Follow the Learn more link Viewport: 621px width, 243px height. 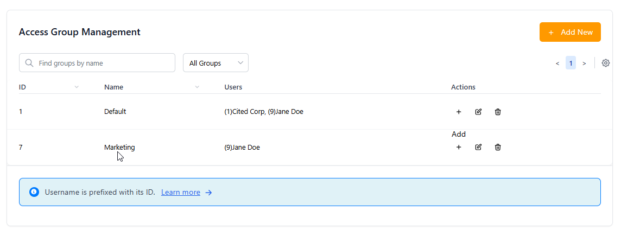[181, 192]
